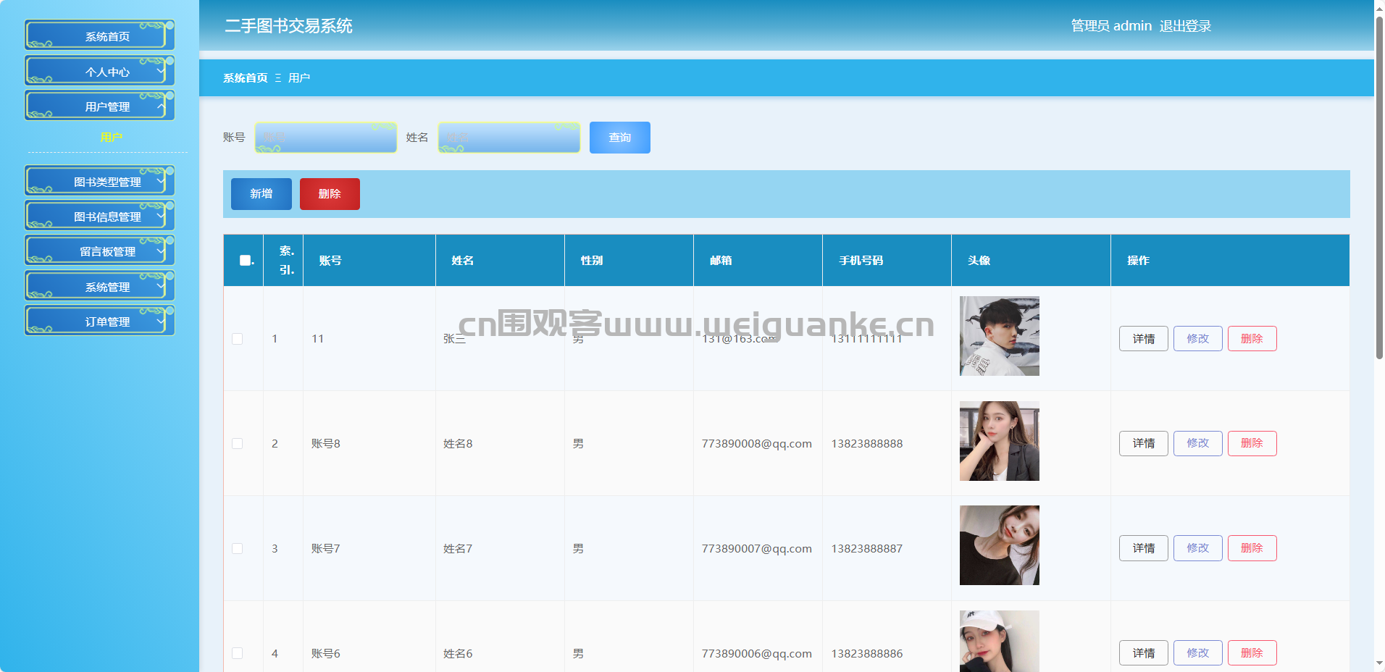Click 修改 for 账号8

[x=1198, y=443]
